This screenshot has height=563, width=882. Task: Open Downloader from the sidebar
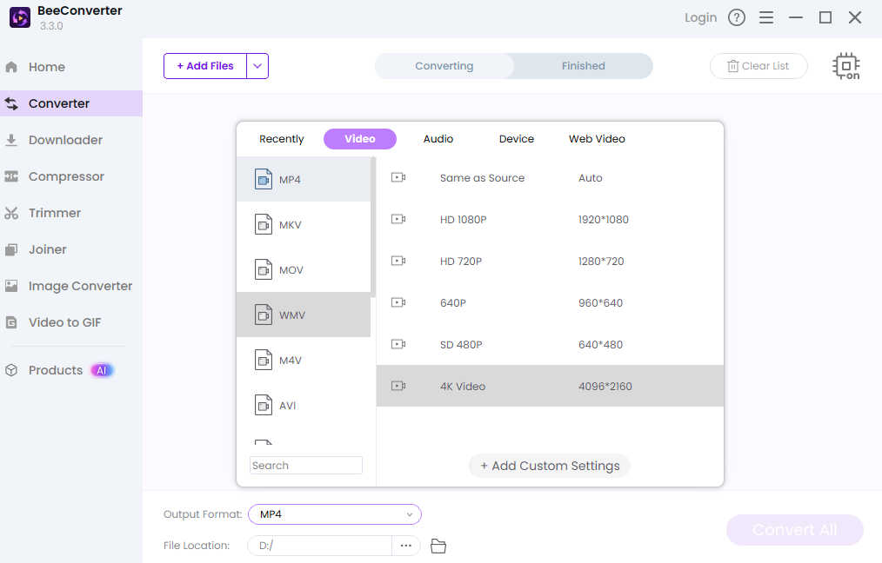coord(65,140)
